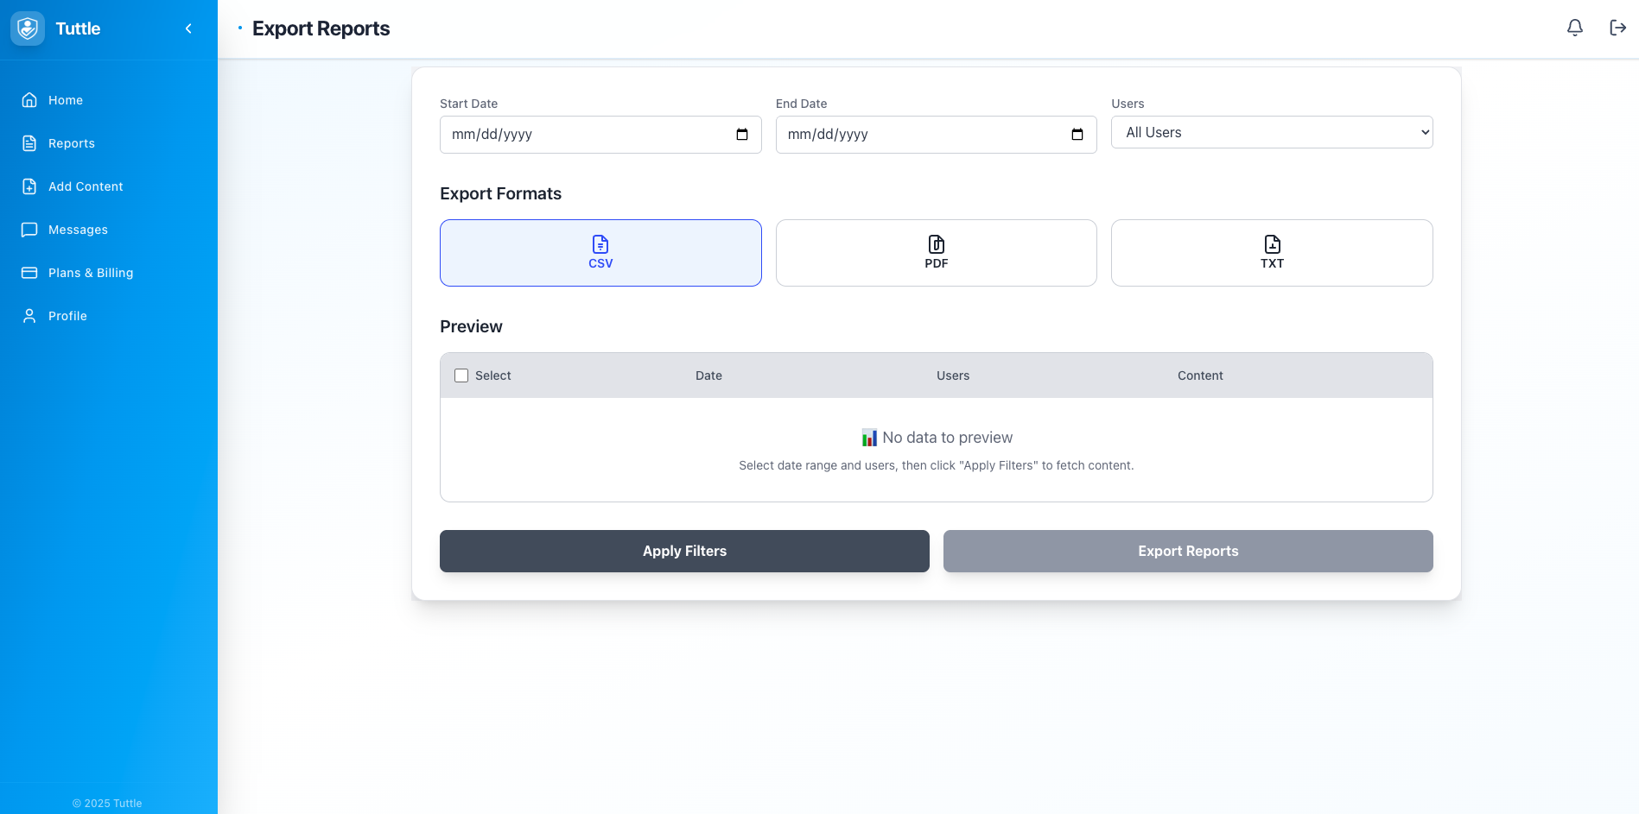Click the Tuttle shield logo
The image size is (1639, 814).
click(27, 28)
